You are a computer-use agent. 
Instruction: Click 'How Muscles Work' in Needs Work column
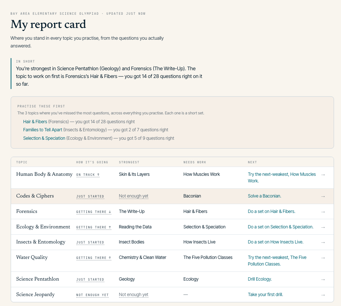(202, 174)
